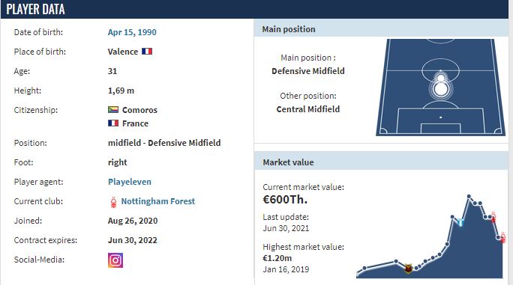This screenshot has height=285, width=513.
Task: Click the €600Th. current market value
Action: (x=285, y=200)
